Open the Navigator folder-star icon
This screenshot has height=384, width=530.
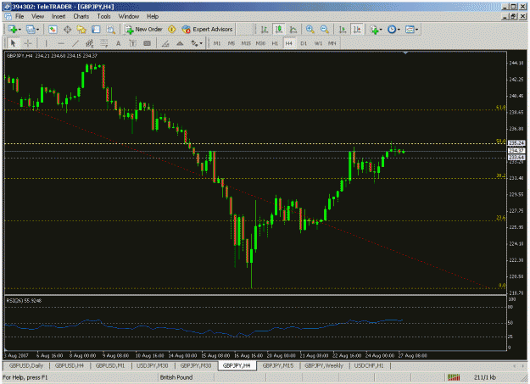(81, 30)
